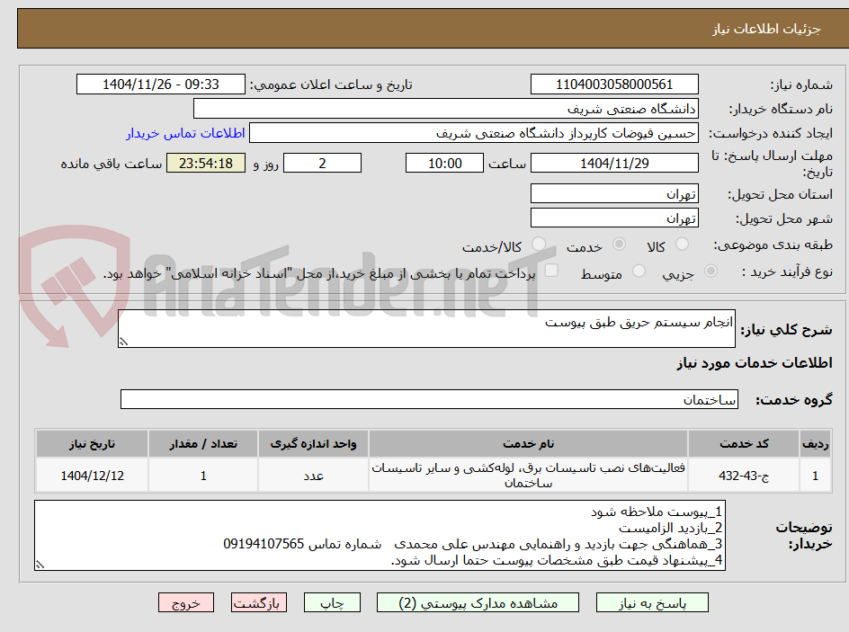Click the بازگشت back button
The width and height of the screenshot is (849, 632).
point(259,602)
